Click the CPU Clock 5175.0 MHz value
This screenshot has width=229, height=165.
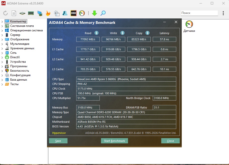click(126, 89)
